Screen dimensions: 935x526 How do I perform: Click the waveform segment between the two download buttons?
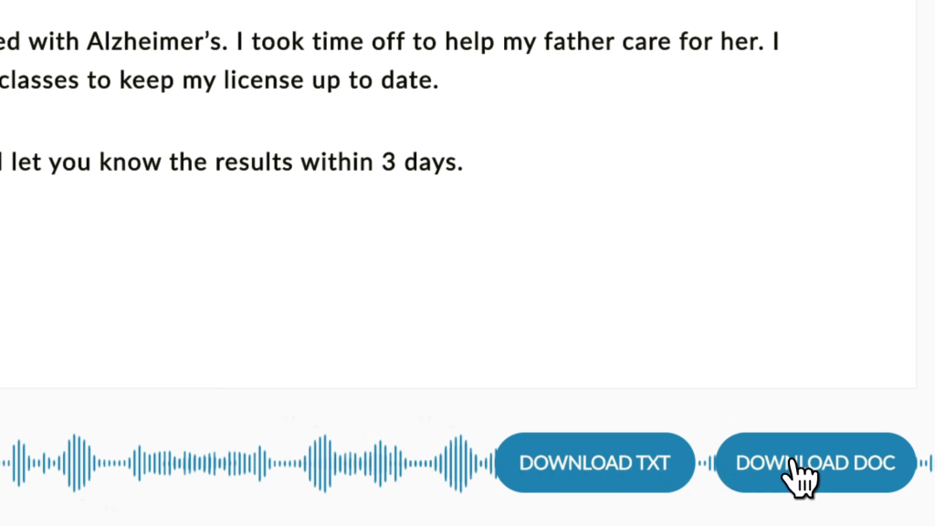(706, 463)
